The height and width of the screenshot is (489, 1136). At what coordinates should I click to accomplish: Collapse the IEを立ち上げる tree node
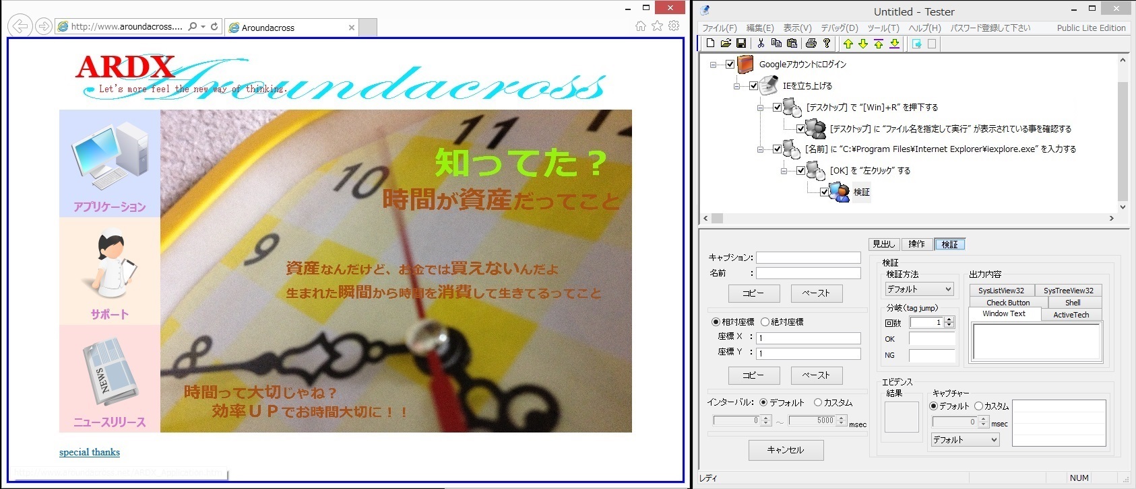click(736, 86)
